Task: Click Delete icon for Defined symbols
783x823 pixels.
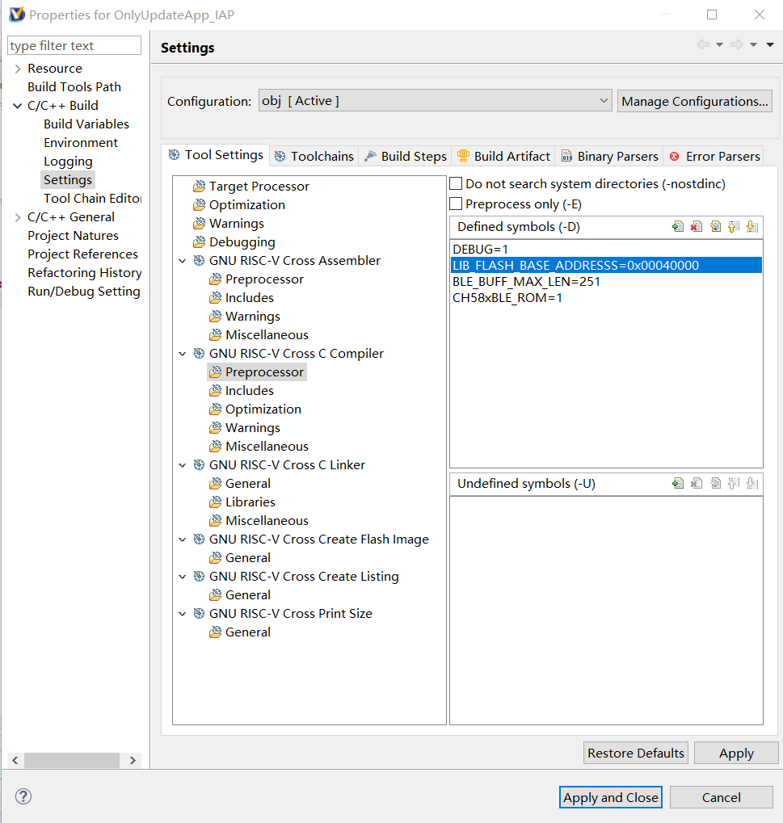Action: tap(697, 227)
